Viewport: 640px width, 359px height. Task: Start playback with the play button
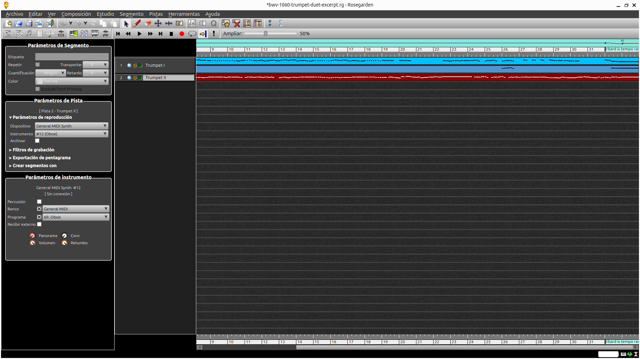(139, 34)
